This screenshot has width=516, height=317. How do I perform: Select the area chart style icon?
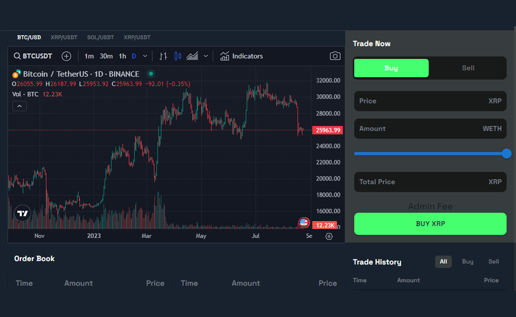click(x=192, y=56)
